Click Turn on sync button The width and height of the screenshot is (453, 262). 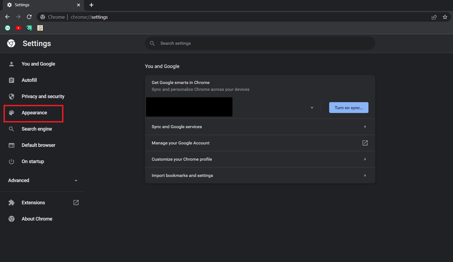coord(349,108)
